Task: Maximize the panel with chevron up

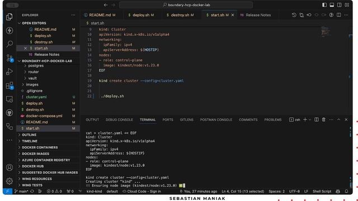Action: (338, 119)
